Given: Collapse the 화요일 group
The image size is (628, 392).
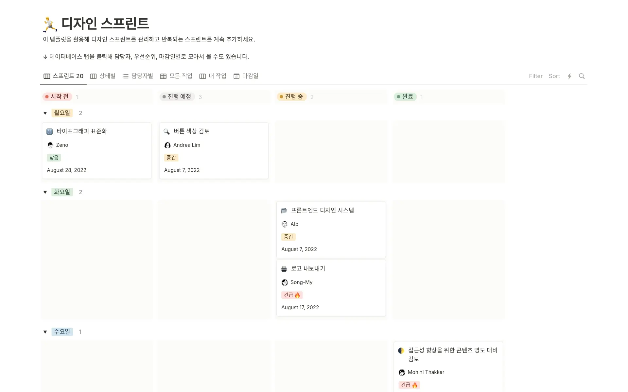Looking at the screenshot, I should 45,192.
